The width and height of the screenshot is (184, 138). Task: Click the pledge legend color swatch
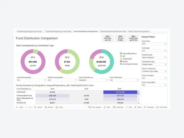(121, 61)
